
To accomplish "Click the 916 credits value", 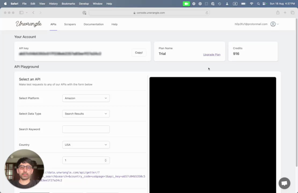I will 236,54.
